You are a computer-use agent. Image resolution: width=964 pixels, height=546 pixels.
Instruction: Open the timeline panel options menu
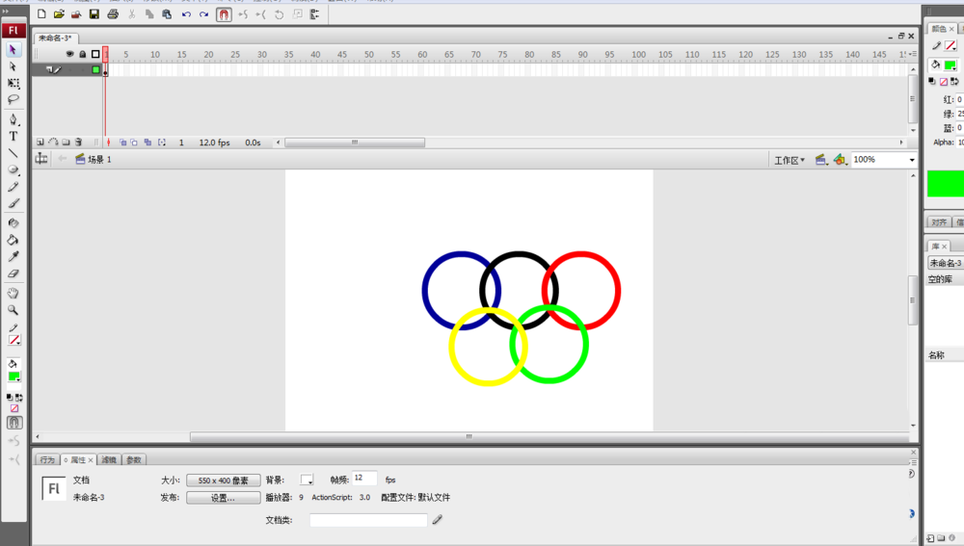(912, 54)
